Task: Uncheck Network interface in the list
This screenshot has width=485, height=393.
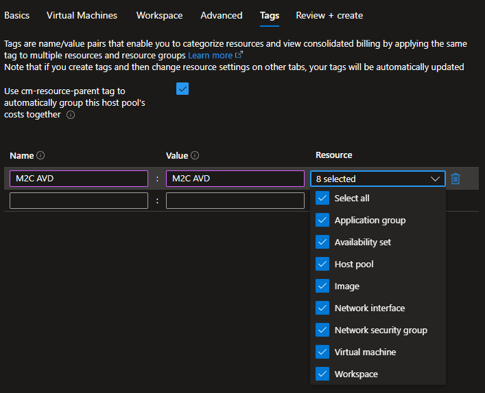Action: 322,308
